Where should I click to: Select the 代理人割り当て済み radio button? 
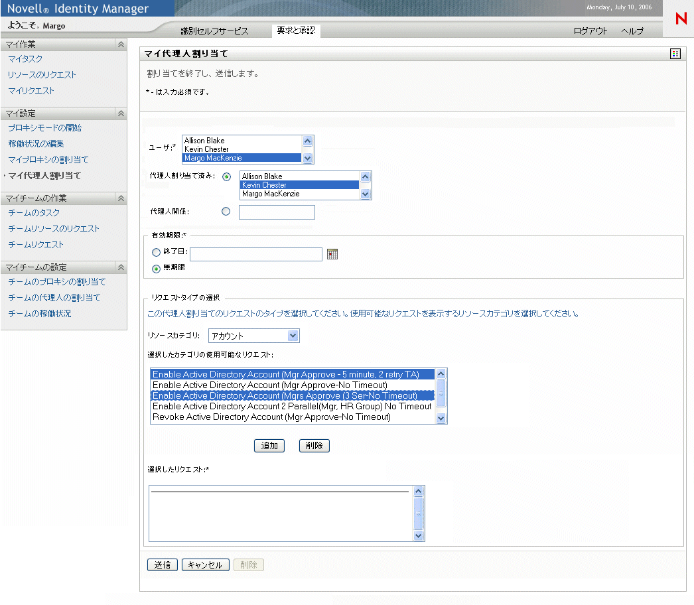(x=227, y=176)
